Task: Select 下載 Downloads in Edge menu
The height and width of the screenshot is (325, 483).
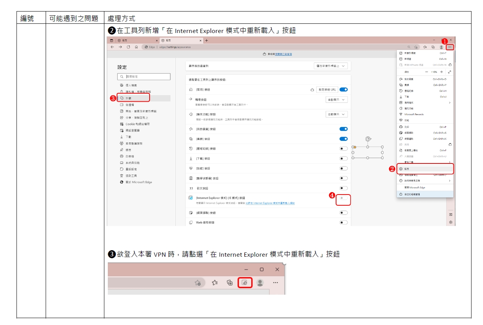Action: (x=425, y=97)
